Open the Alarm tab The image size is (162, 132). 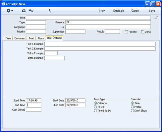click(x=41, y=38)
